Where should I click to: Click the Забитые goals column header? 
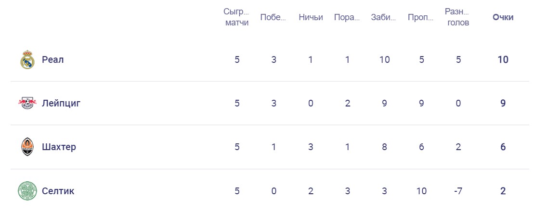click(x=384, y=17)
